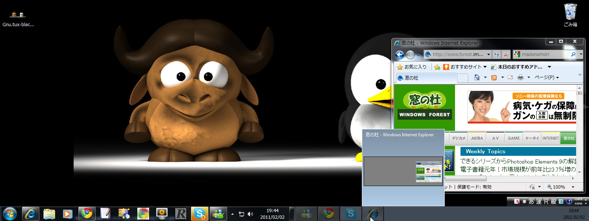589x221 pixels.
Task: Expand the 本日のおすすめアド... dropdown arrow
Action: pyautogui.click(x=549, y=67)
